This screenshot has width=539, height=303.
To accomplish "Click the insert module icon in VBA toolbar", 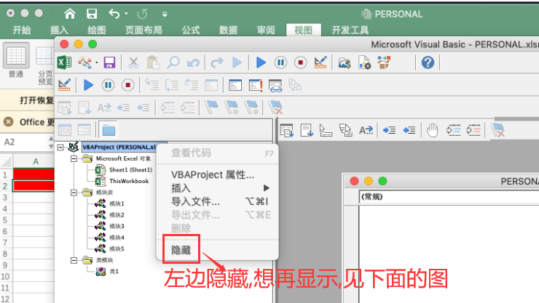I will [85, 62].
